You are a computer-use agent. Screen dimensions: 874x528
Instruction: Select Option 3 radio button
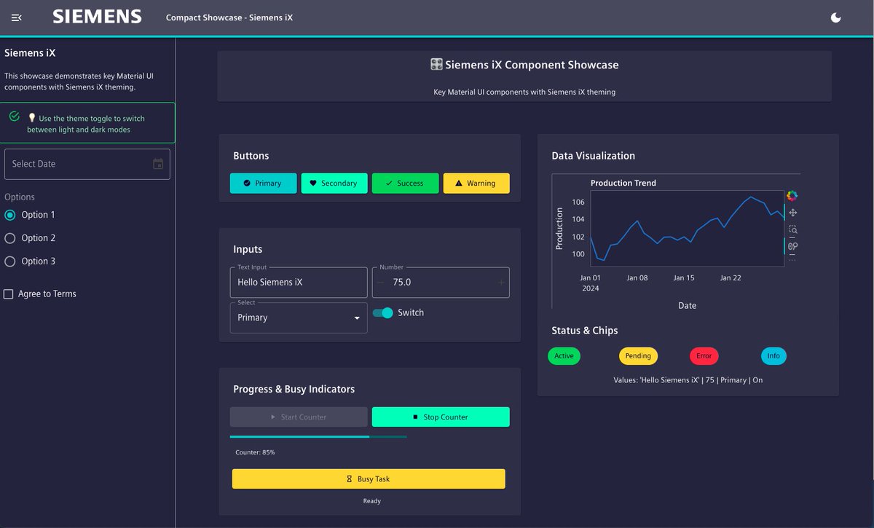pyautogui.click(x=10, y=261)
